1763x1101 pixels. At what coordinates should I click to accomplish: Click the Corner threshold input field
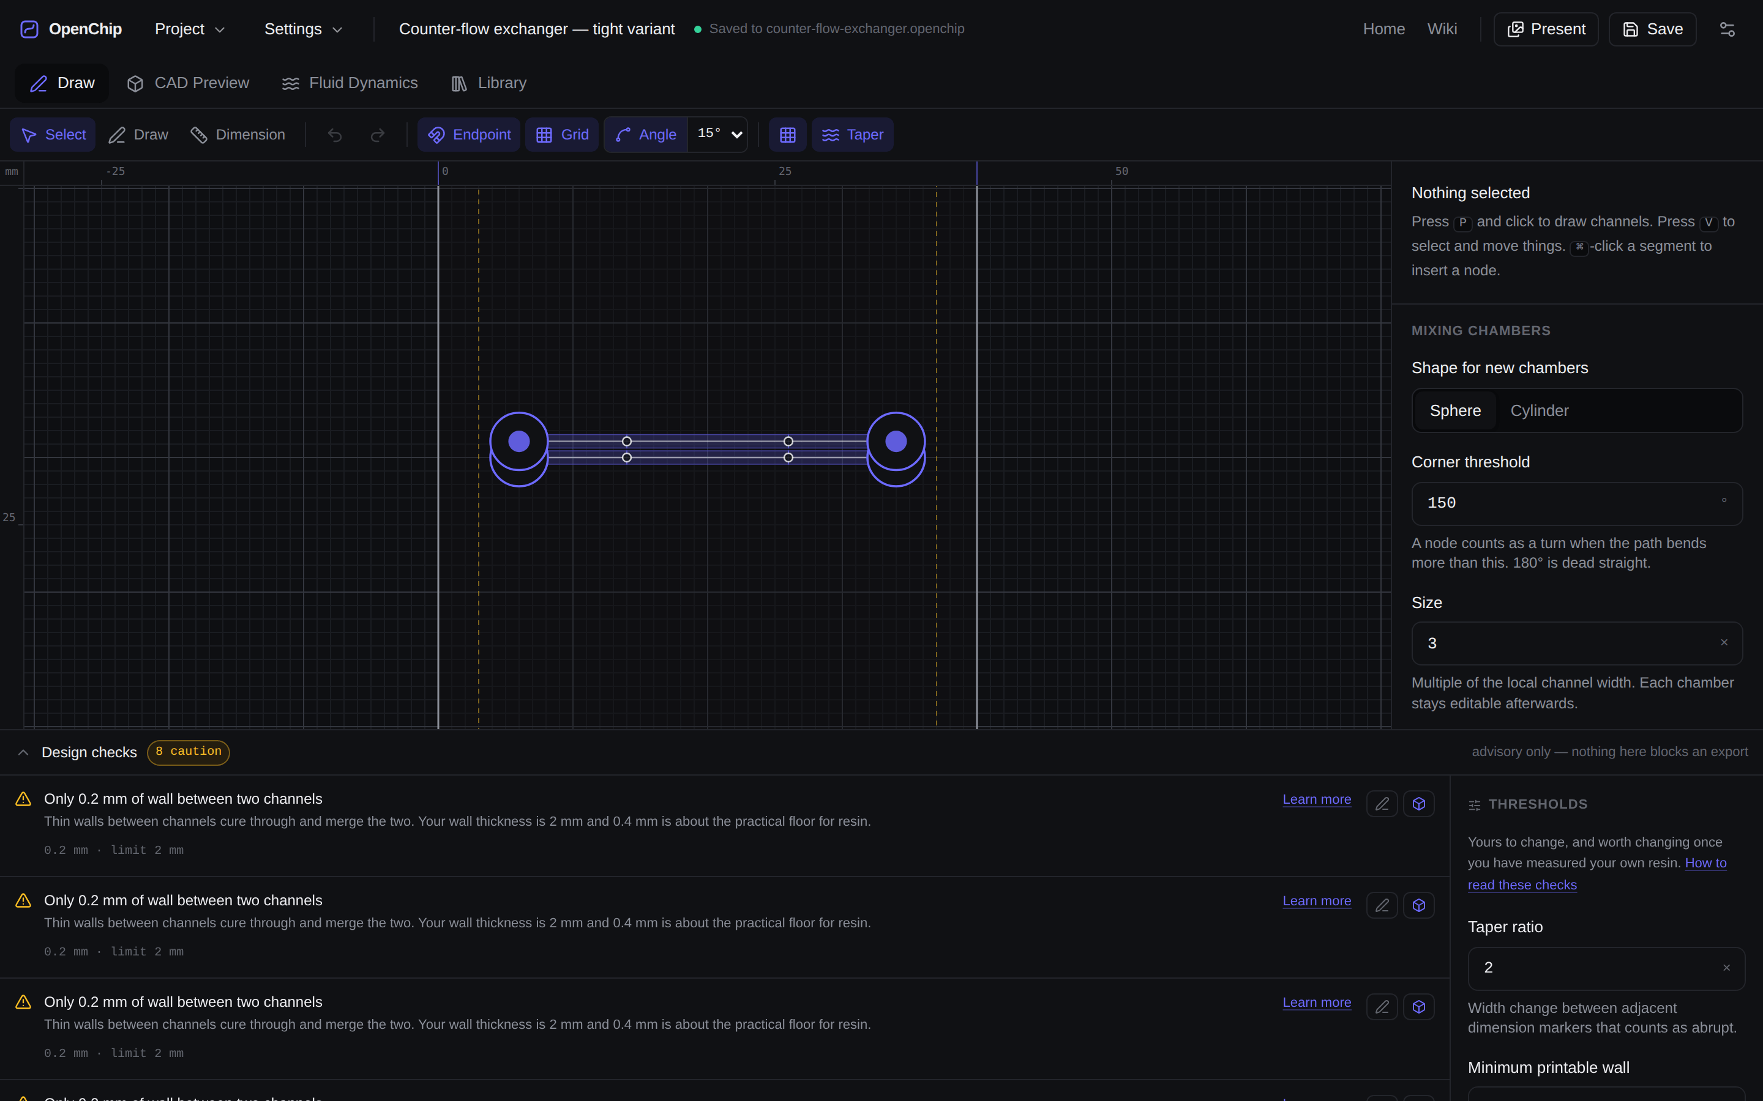[1576, 504]
